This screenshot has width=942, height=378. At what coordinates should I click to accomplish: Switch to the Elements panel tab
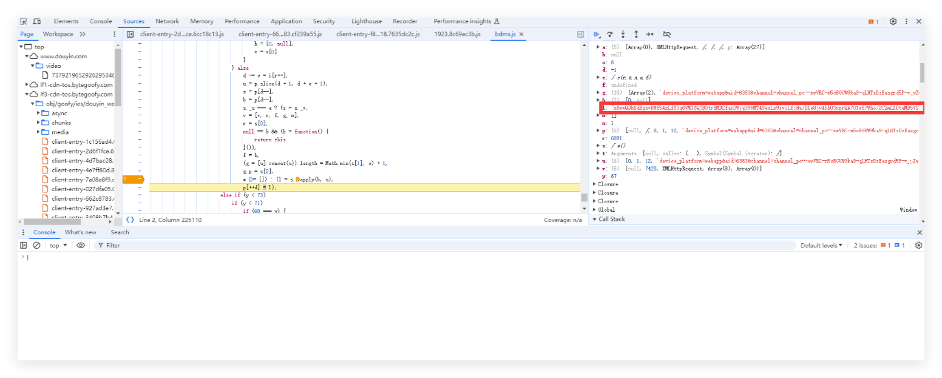[x=66, y=21]
